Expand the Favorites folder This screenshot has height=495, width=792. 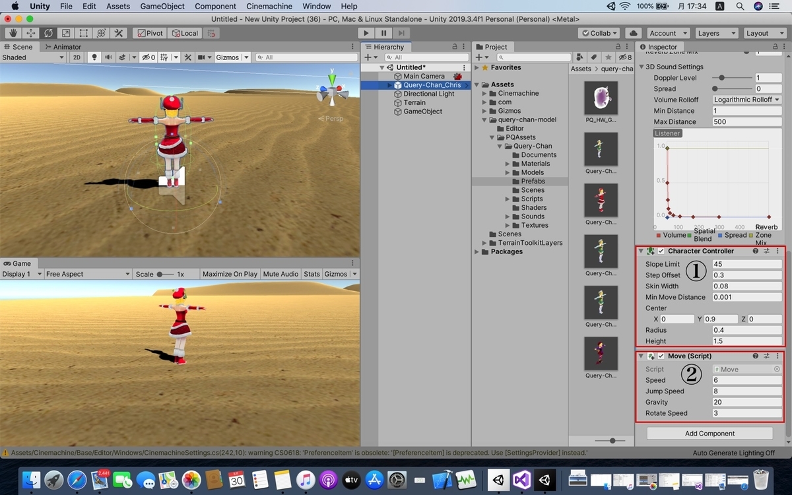click(477, 67)
